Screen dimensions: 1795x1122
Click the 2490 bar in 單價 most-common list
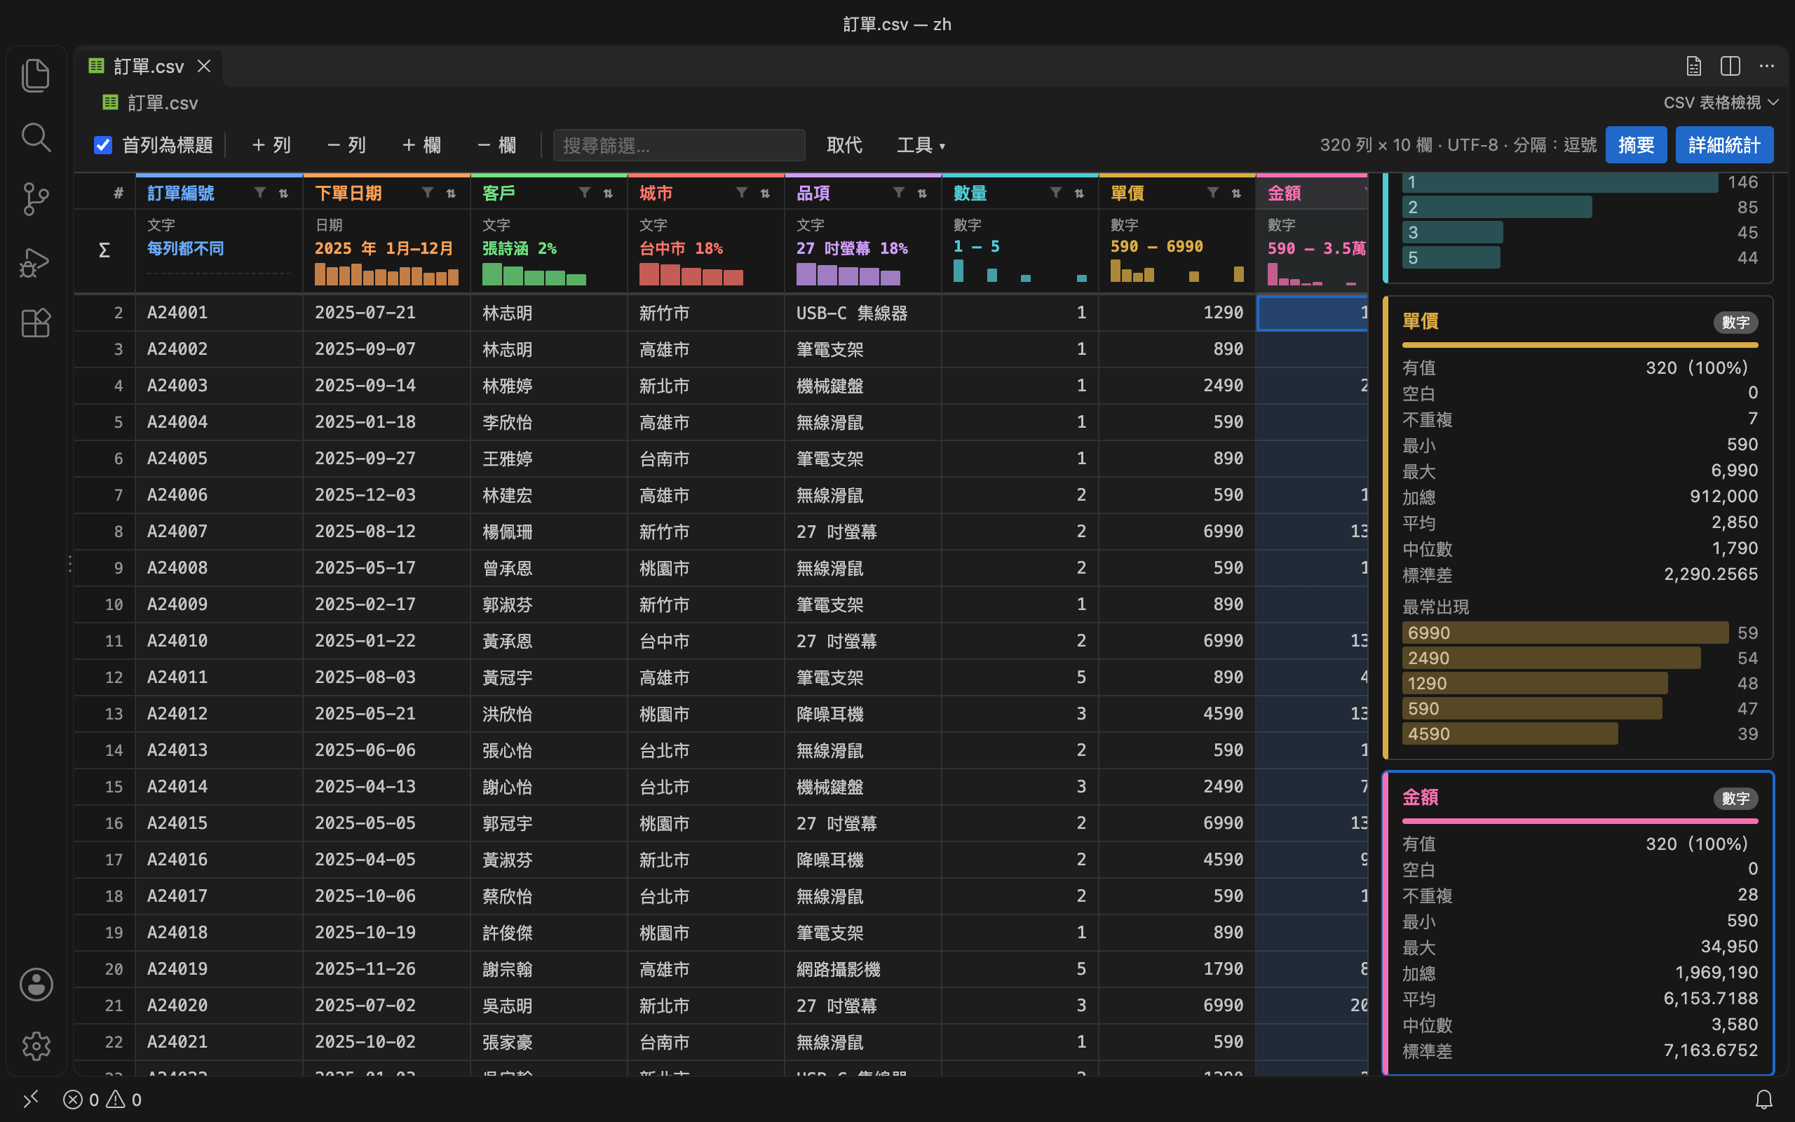pyautogui.click(x=1551, y=658)
